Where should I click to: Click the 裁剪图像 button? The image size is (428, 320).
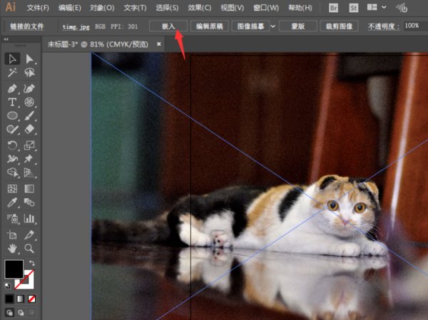pyautogui.click(x=339, y=26)
